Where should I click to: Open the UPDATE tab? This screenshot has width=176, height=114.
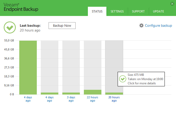(x=158, y=11)
